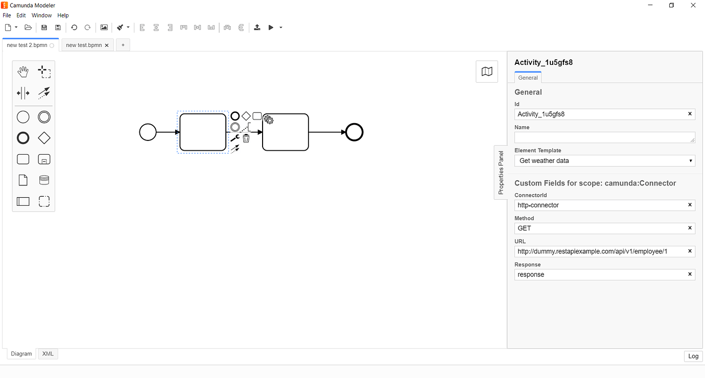Select the start event circle on canvas
The image size is (705, 378).
[148, 132]
